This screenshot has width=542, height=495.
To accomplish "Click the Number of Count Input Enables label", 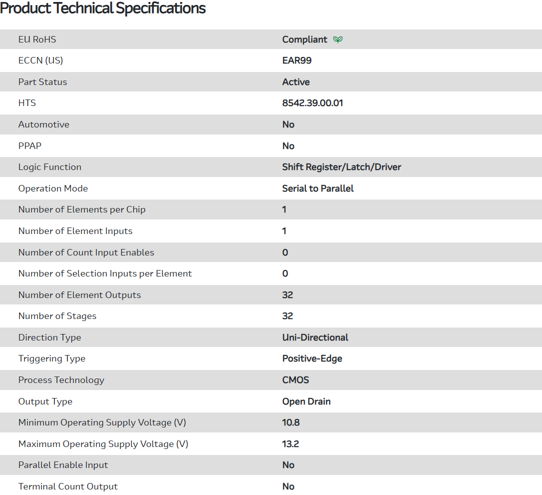I will 86,252.
